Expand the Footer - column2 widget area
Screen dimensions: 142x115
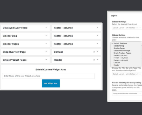coord(97,35)
